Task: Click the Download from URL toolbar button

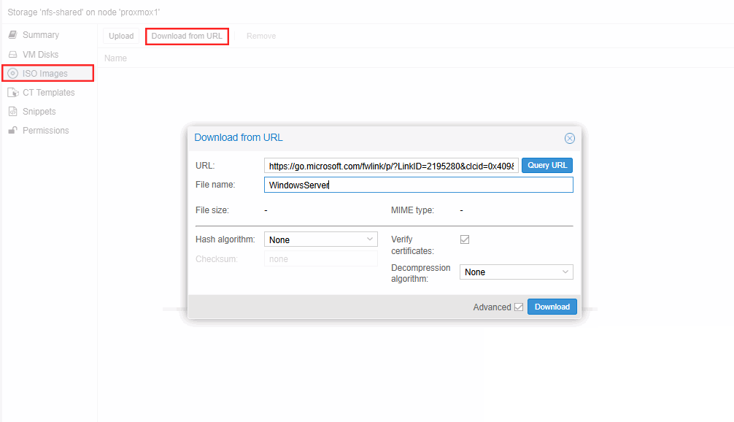Action: click(x=187, y=36)
